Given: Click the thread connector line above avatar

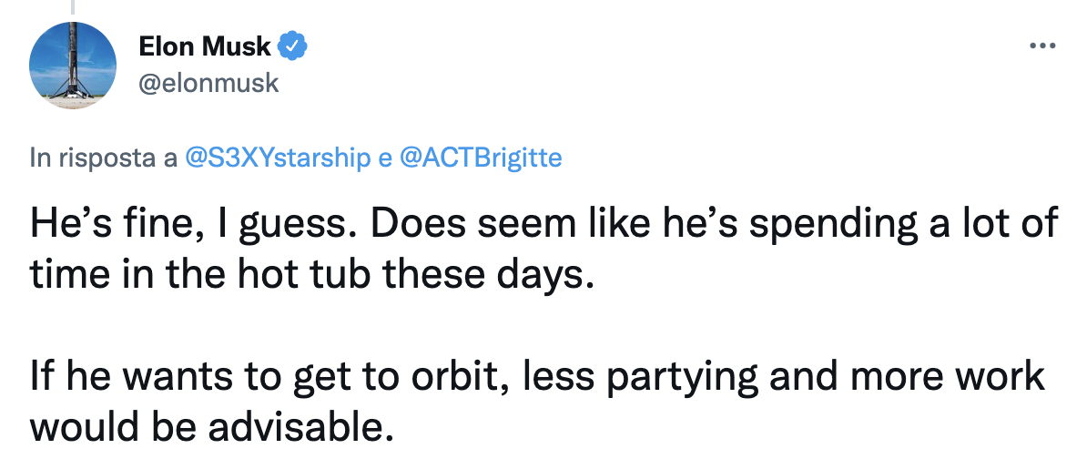Looking at the screenshot, I should [73, 7].
